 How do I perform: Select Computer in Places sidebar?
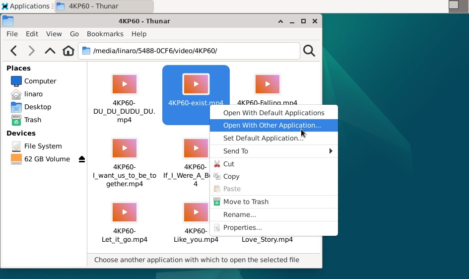[40, 81]
